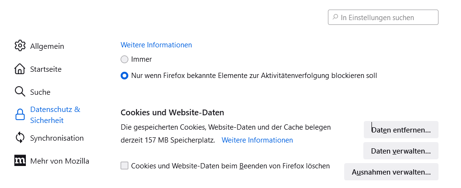This screenshot has width=461, height=188.
Task: Open the 'Mehr von Mozilla' text label
Action: coord(60,161)
